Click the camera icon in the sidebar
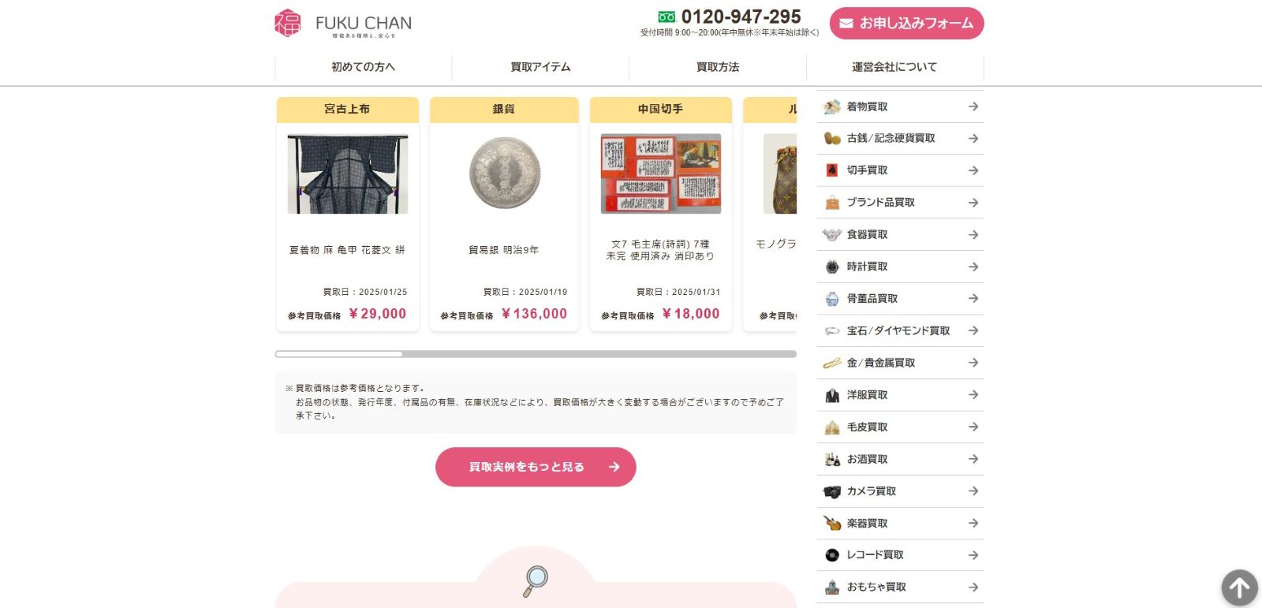The image size is (1262, 608). tap(832, 491)
